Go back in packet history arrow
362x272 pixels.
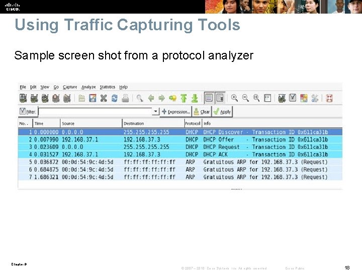pyautogui.click(x=151, y=98)
